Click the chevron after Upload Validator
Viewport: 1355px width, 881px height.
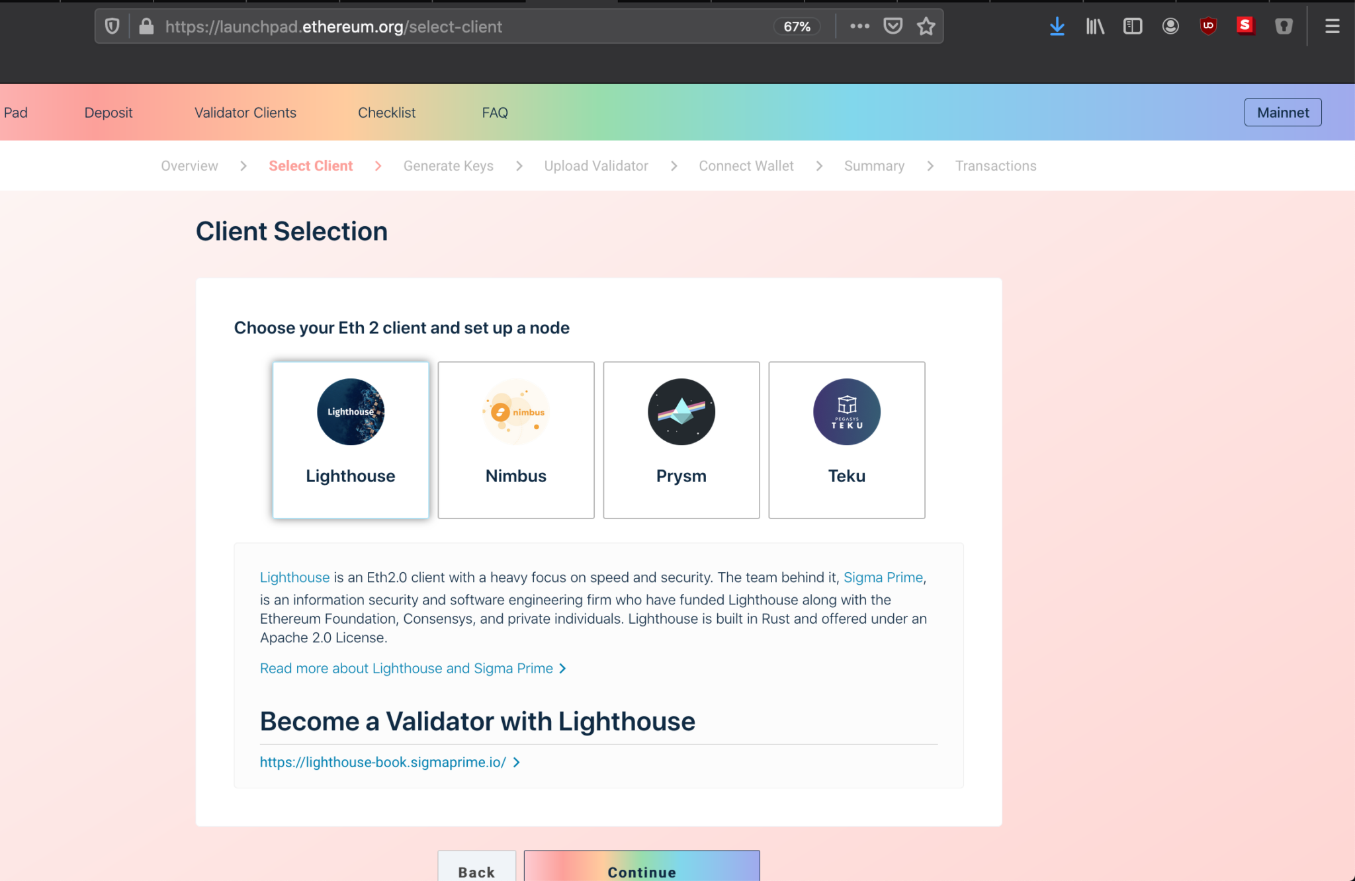coord(674,166)
